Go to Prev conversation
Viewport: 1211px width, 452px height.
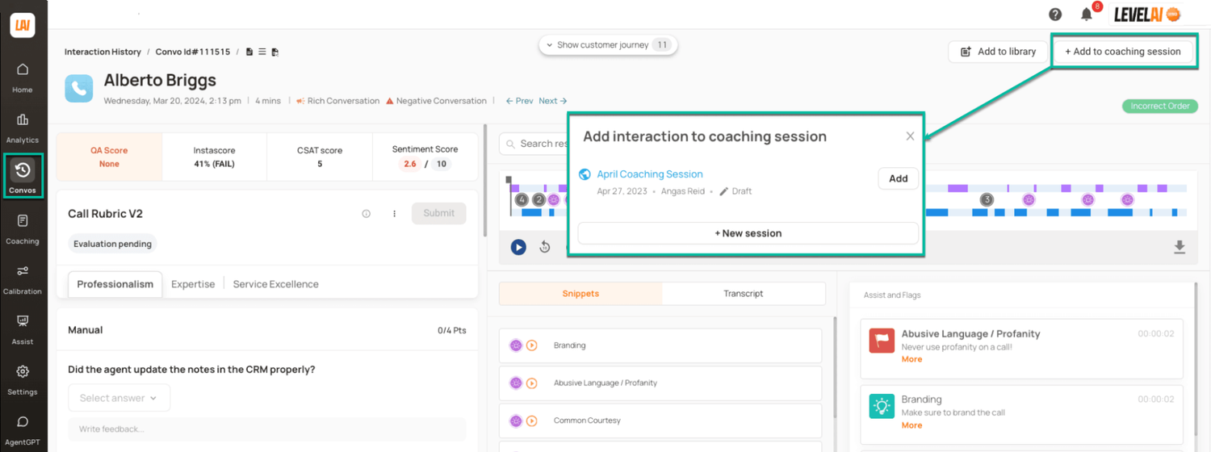tap(519, 101)
